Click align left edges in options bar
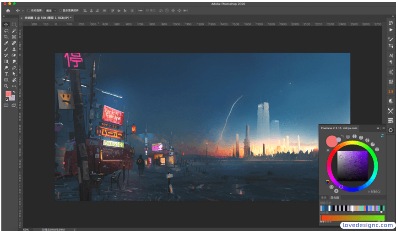 85,11
